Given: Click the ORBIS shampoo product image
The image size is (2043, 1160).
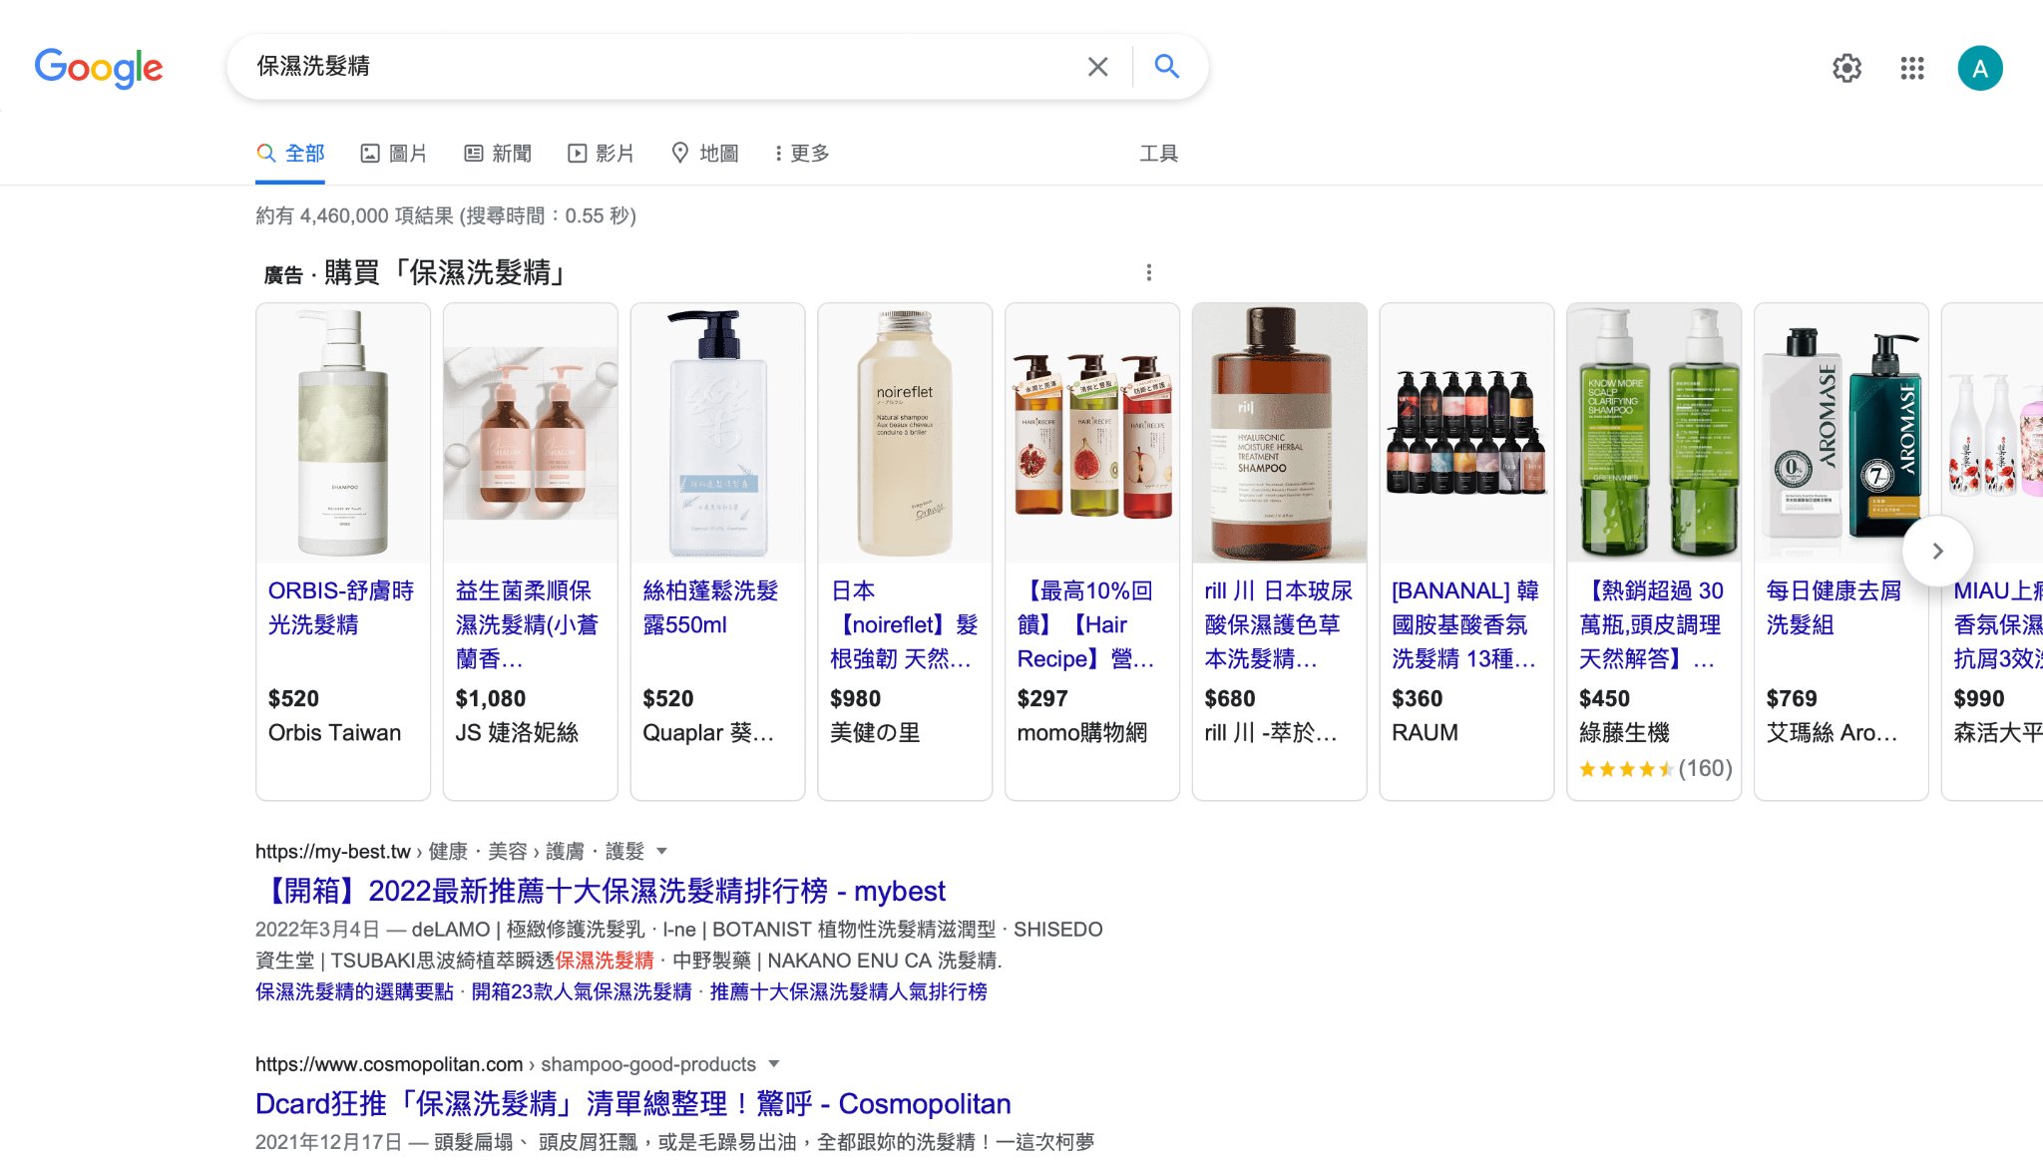Looking at the screenshot, I should click(343, 433).
